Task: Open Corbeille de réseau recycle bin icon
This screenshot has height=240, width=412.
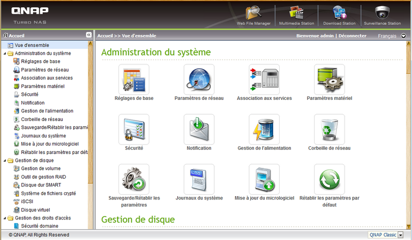Action: click(329, 129)
